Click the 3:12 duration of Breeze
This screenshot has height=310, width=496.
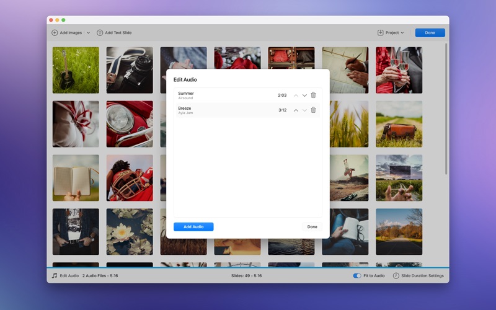click(x=283, y=110)
